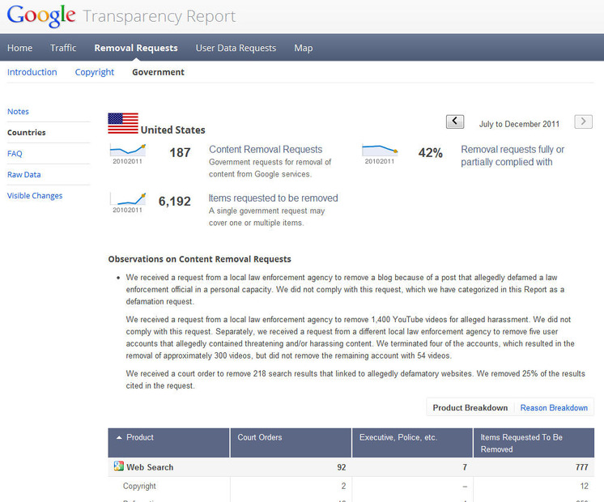Click Copyright row under Web Search
Viewport: 604px width, 502px height.
click(139, 486)
